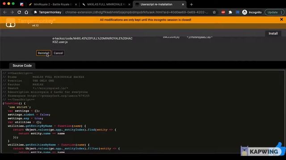Click the settings.aimbot = false line

click(x=29, y=115)
